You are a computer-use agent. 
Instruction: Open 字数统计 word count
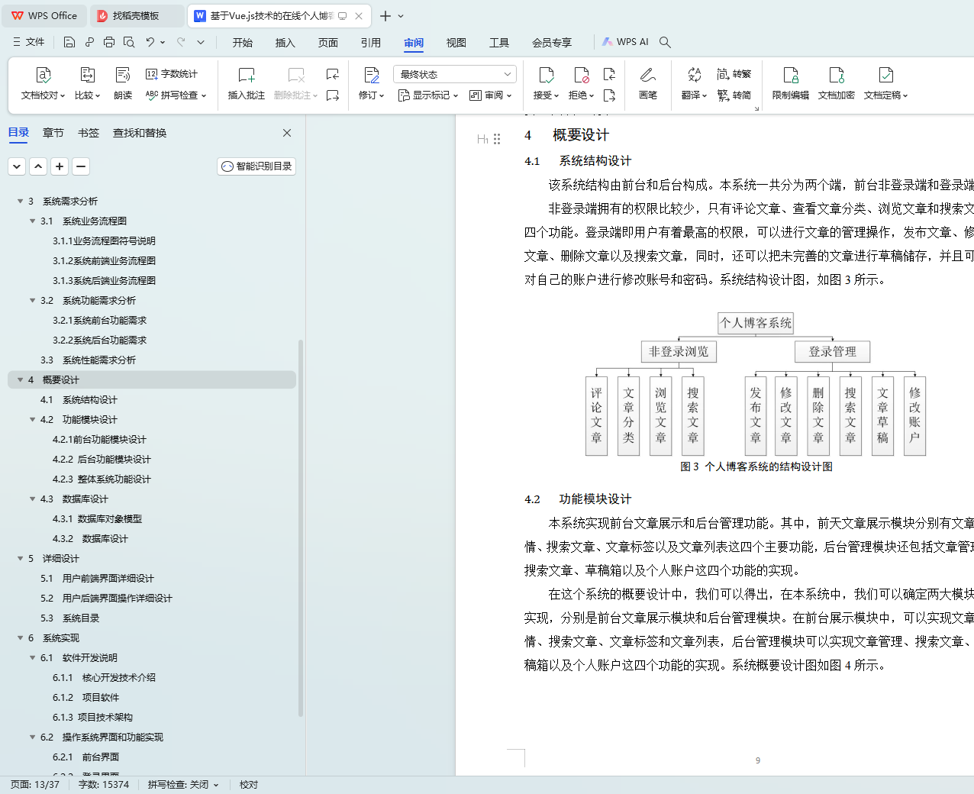pos(172,74)
